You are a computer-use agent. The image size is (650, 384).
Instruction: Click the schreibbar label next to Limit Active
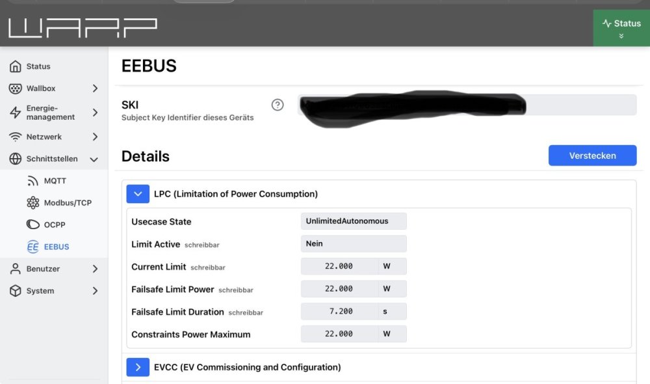(202, 245)
